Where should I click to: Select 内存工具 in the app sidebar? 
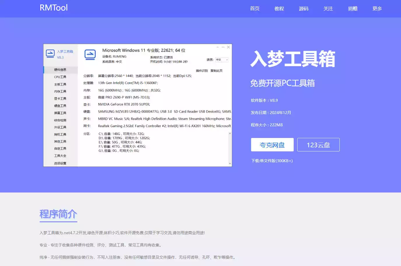(60, 91)
